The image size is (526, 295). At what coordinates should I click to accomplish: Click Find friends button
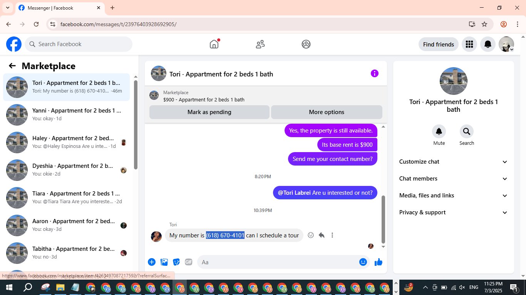tap(439, 44)
